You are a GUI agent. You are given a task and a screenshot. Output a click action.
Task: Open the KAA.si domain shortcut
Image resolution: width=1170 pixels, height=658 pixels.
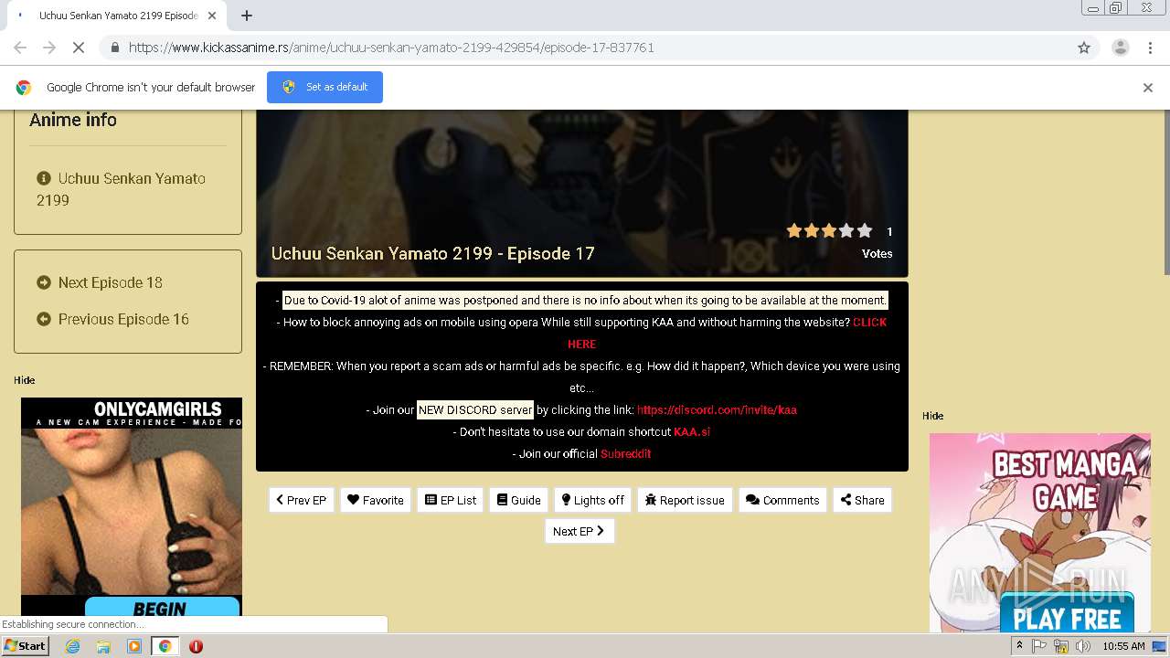point(692,431)
